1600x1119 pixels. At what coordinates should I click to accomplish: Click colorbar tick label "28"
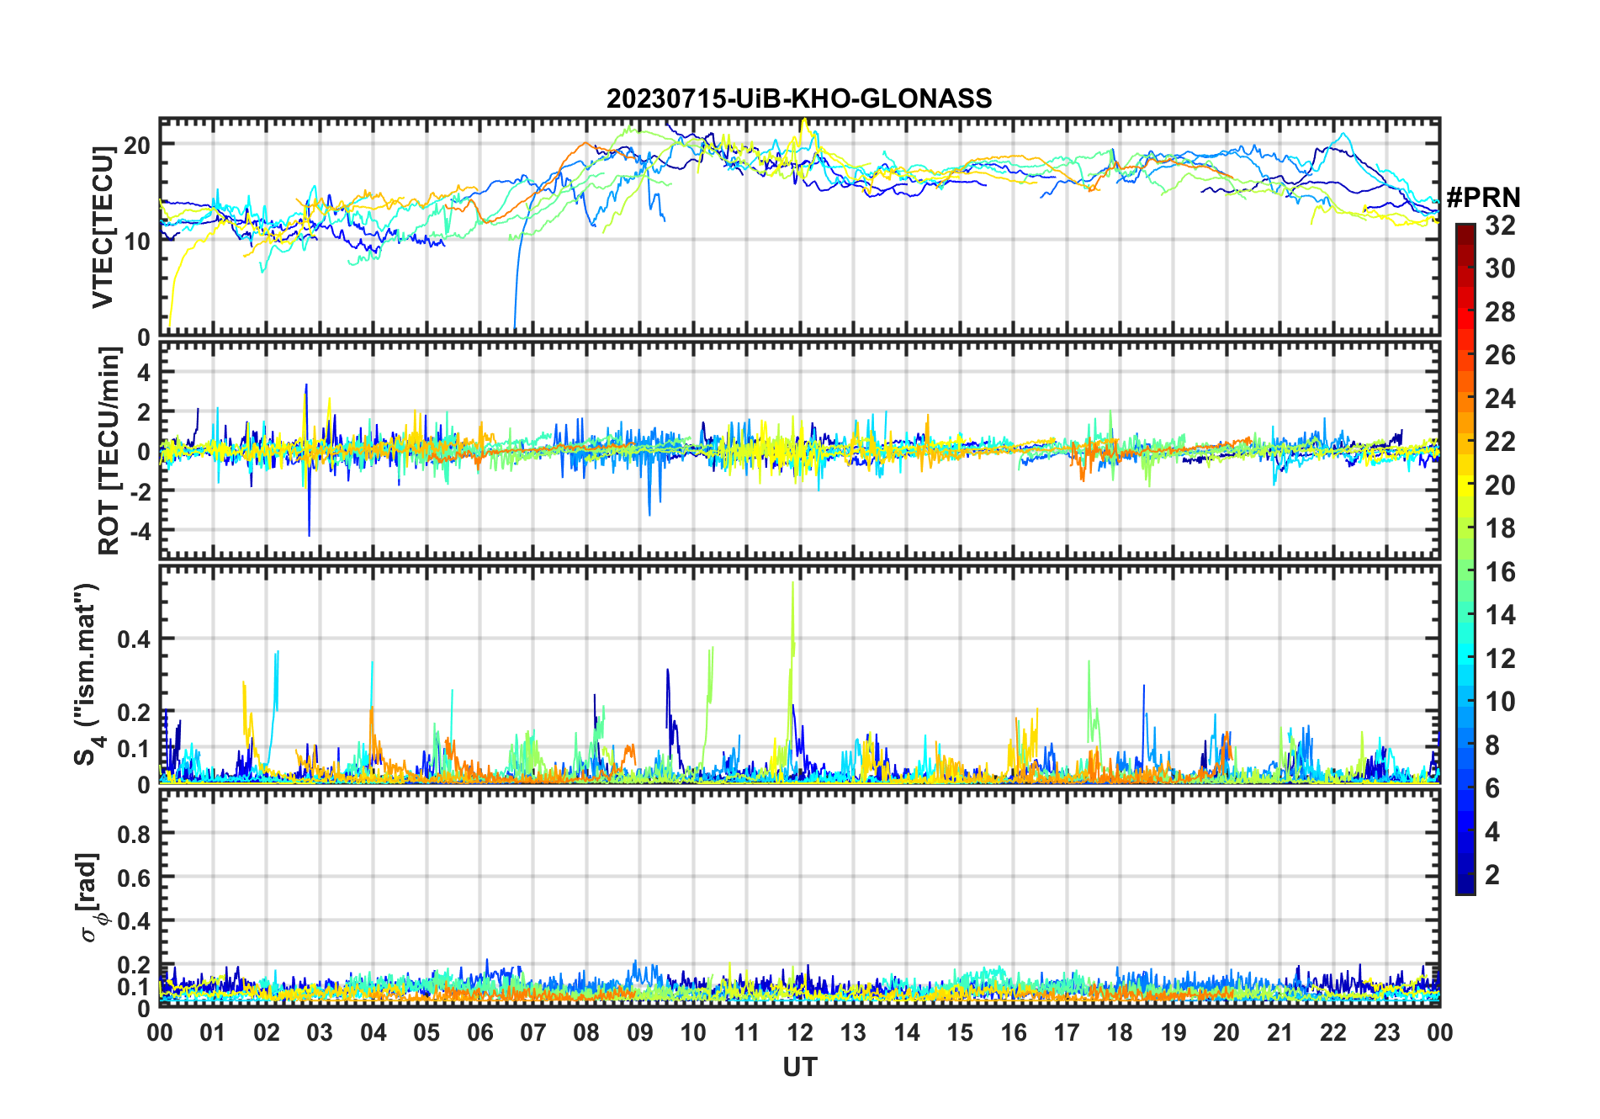pos(1500,312)
